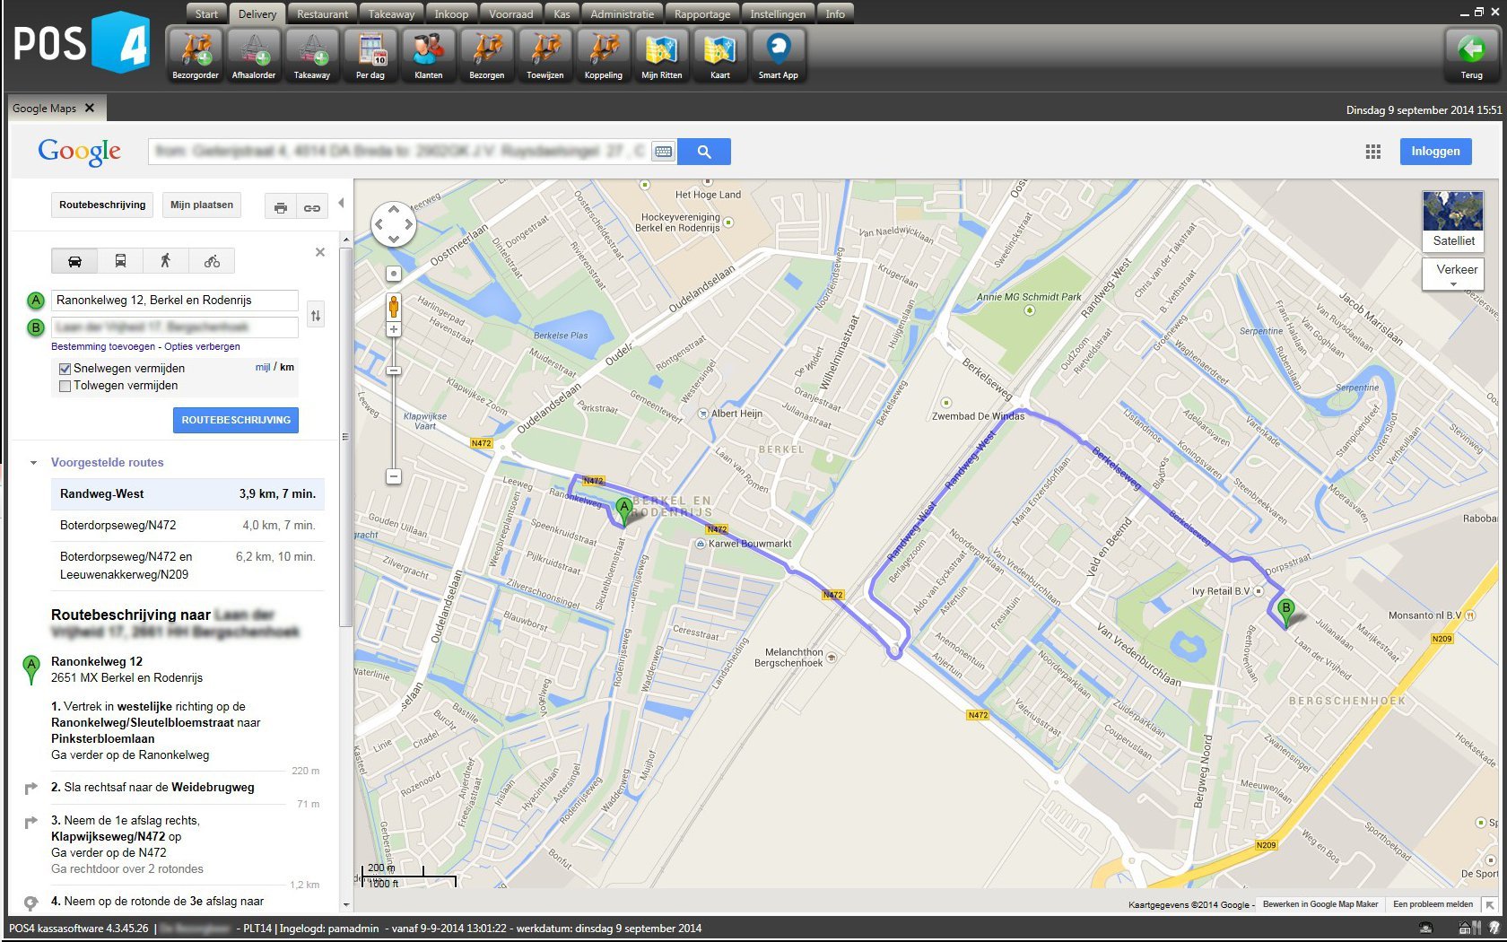Swap start and destination addresses icon
The height and width of the screenshot is (942, 1507).
click(316, 315)
